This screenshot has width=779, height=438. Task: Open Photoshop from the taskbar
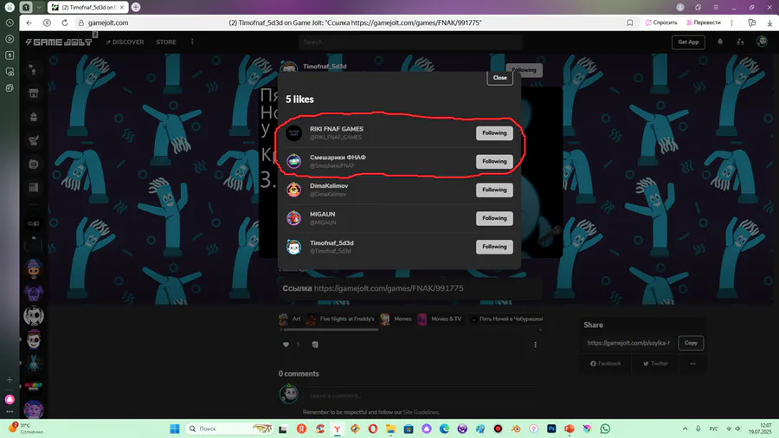point(551,428)
